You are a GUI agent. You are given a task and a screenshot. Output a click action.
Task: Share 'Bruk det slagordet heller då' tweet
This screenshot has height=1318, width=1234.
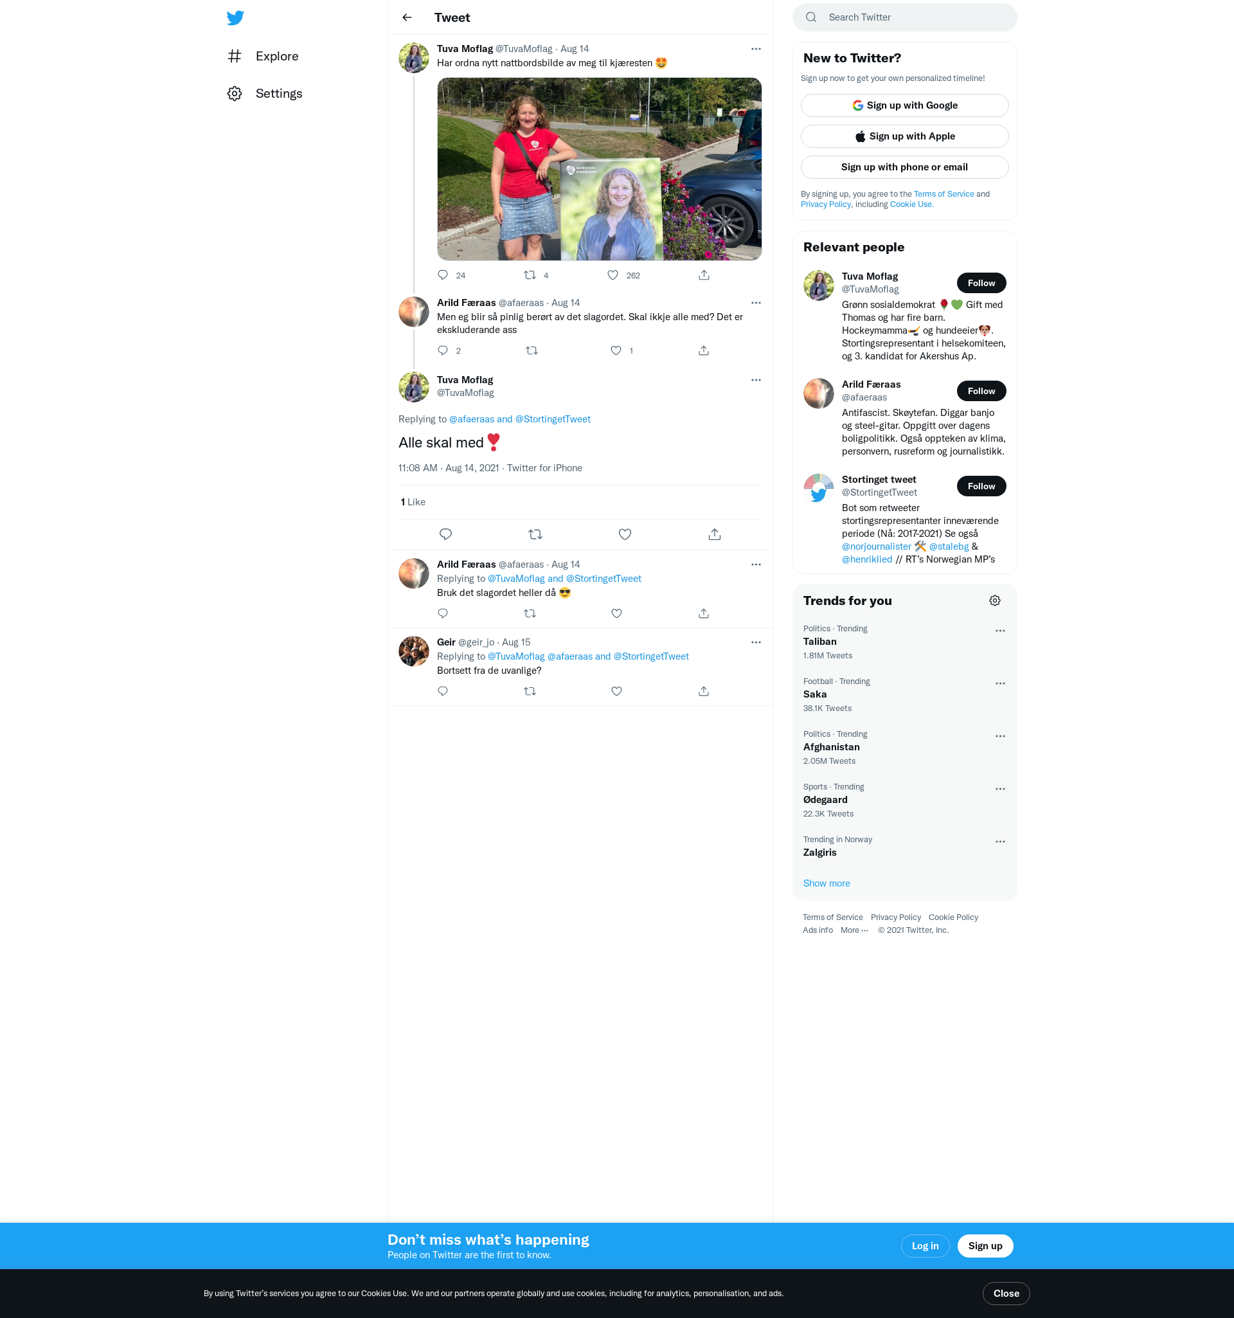point(704,614)
